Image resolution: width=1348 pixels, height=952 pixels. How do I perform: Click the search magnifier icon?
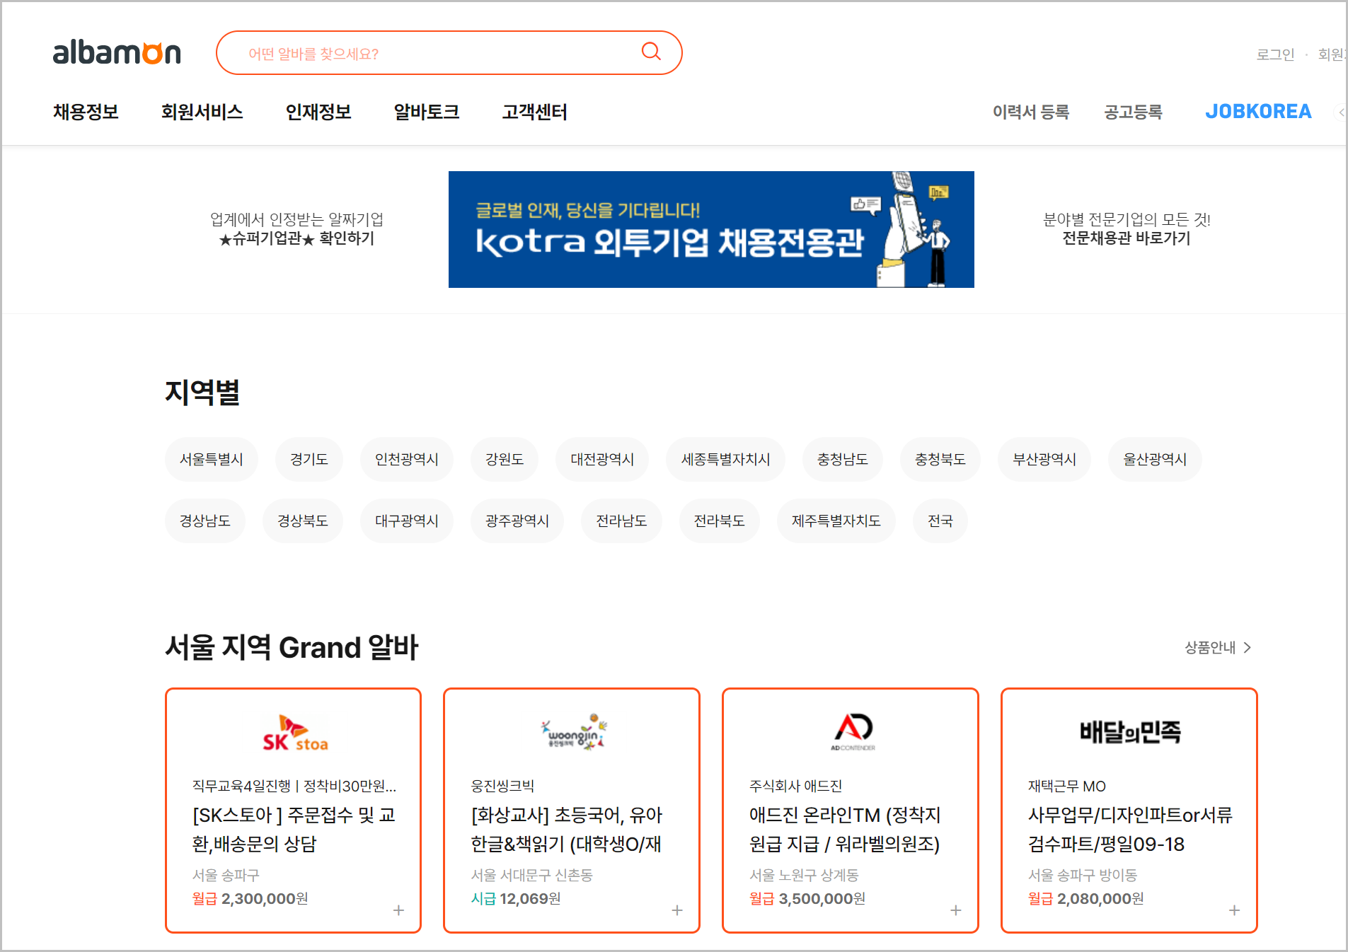click(651, 52)
